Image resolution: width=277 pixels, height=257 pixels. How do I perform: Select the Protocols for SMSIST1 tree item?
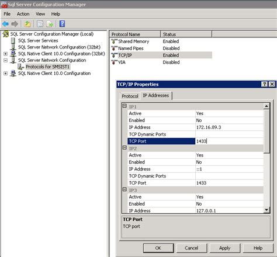[x=47, y=67]
